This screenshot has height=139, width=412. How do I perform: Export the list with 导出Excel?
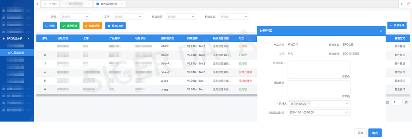point(115,26)
